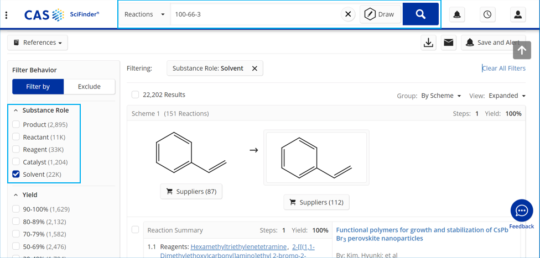Uncheck the Solvent substance role filter

(x=16, y=175)
